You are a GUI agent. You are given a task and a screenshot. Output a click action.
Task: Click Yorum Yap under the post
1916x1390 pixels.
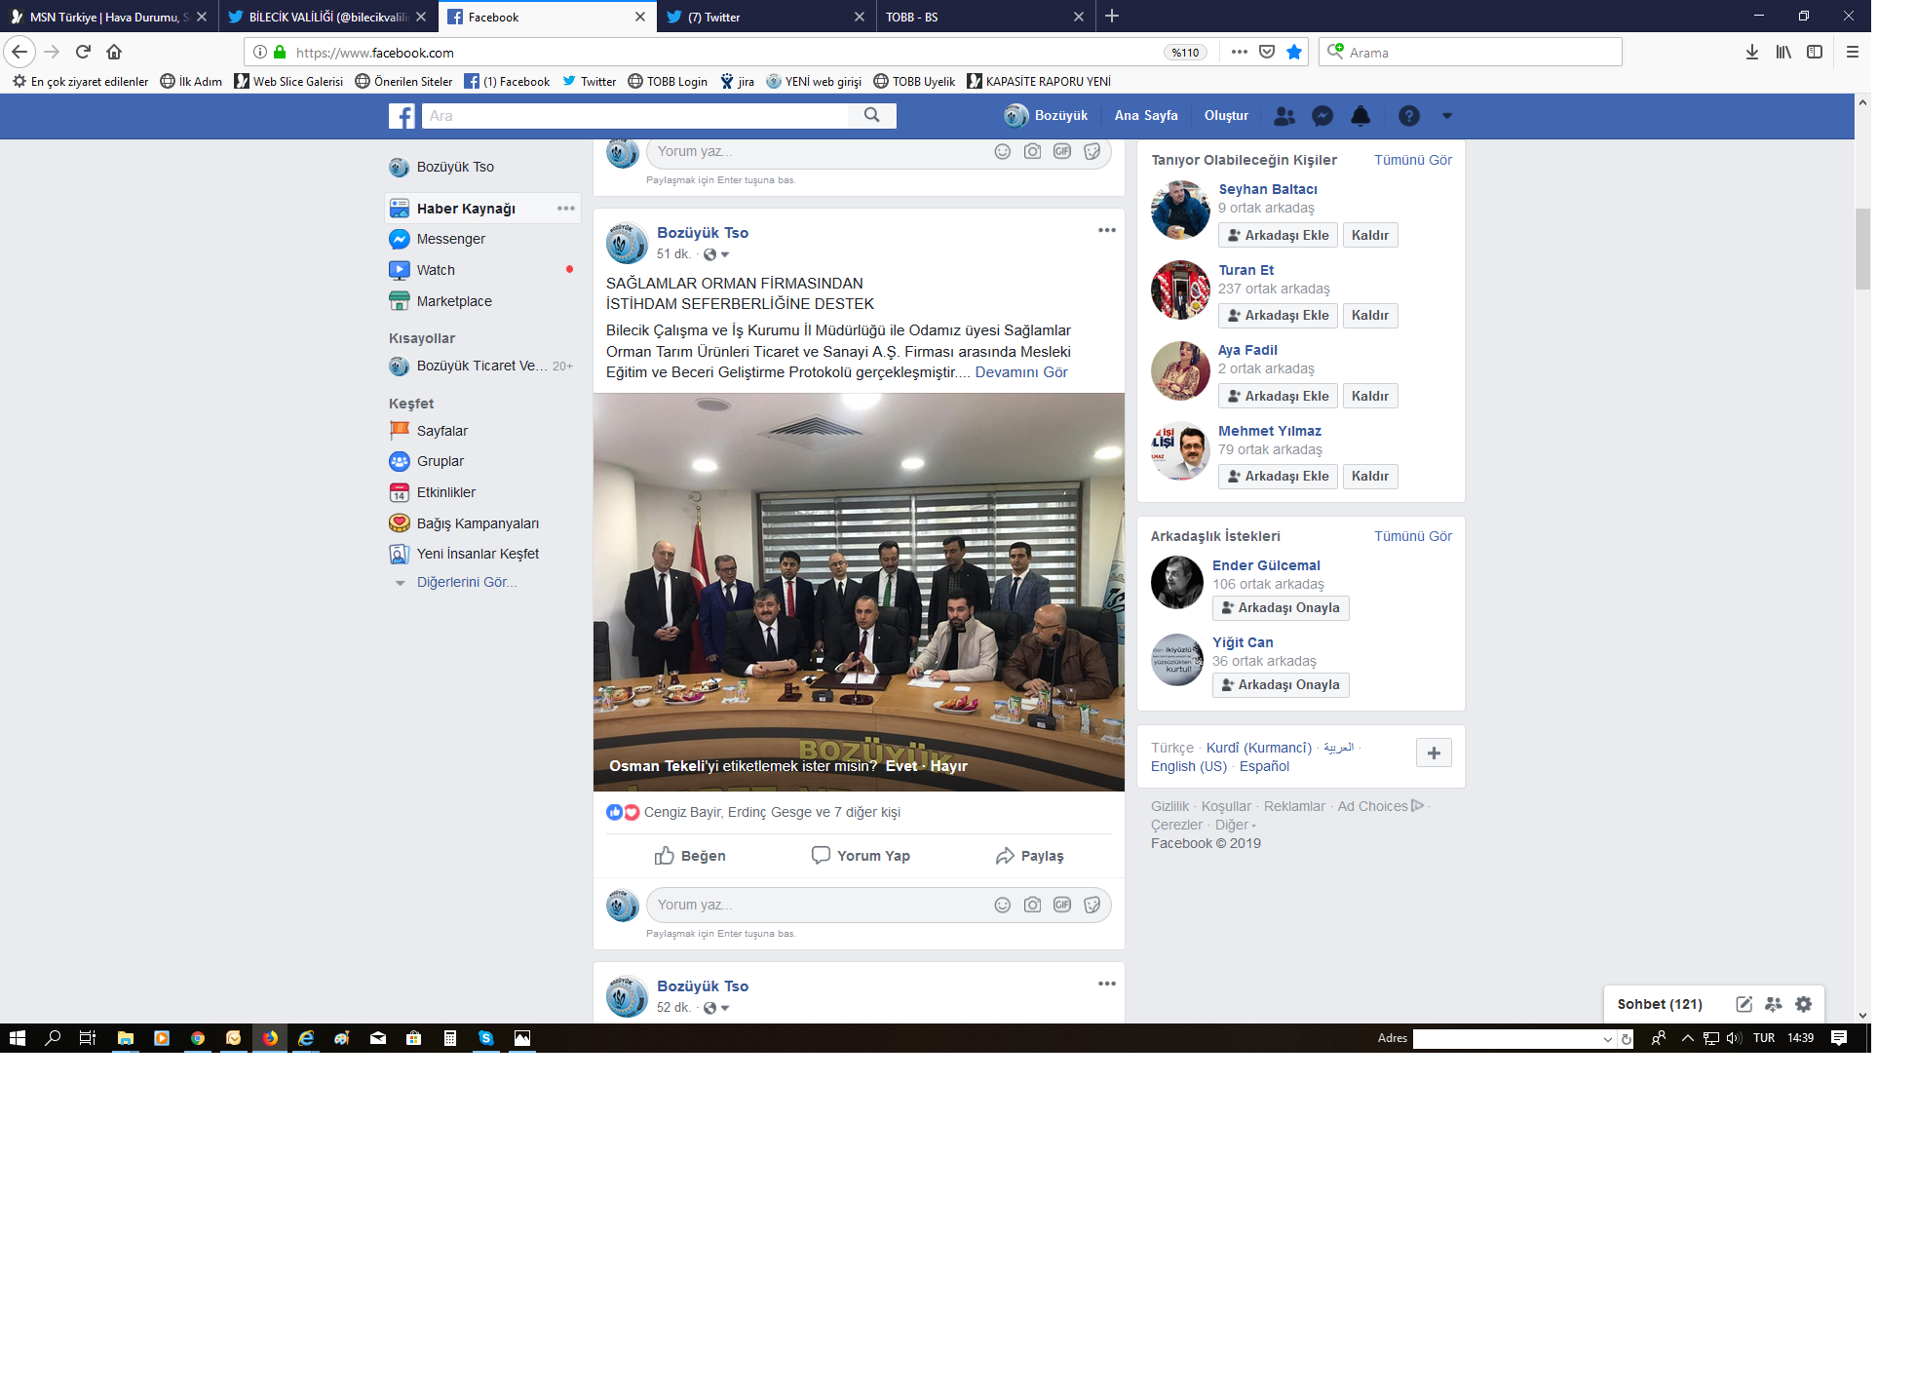pyautogui.click(x=861, y=856)
